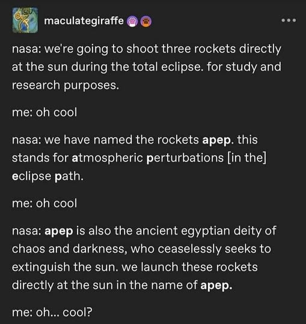Click the 'extinguish the sun' phrase
Screen dimensions: 306x324
[x=63, y=267]
